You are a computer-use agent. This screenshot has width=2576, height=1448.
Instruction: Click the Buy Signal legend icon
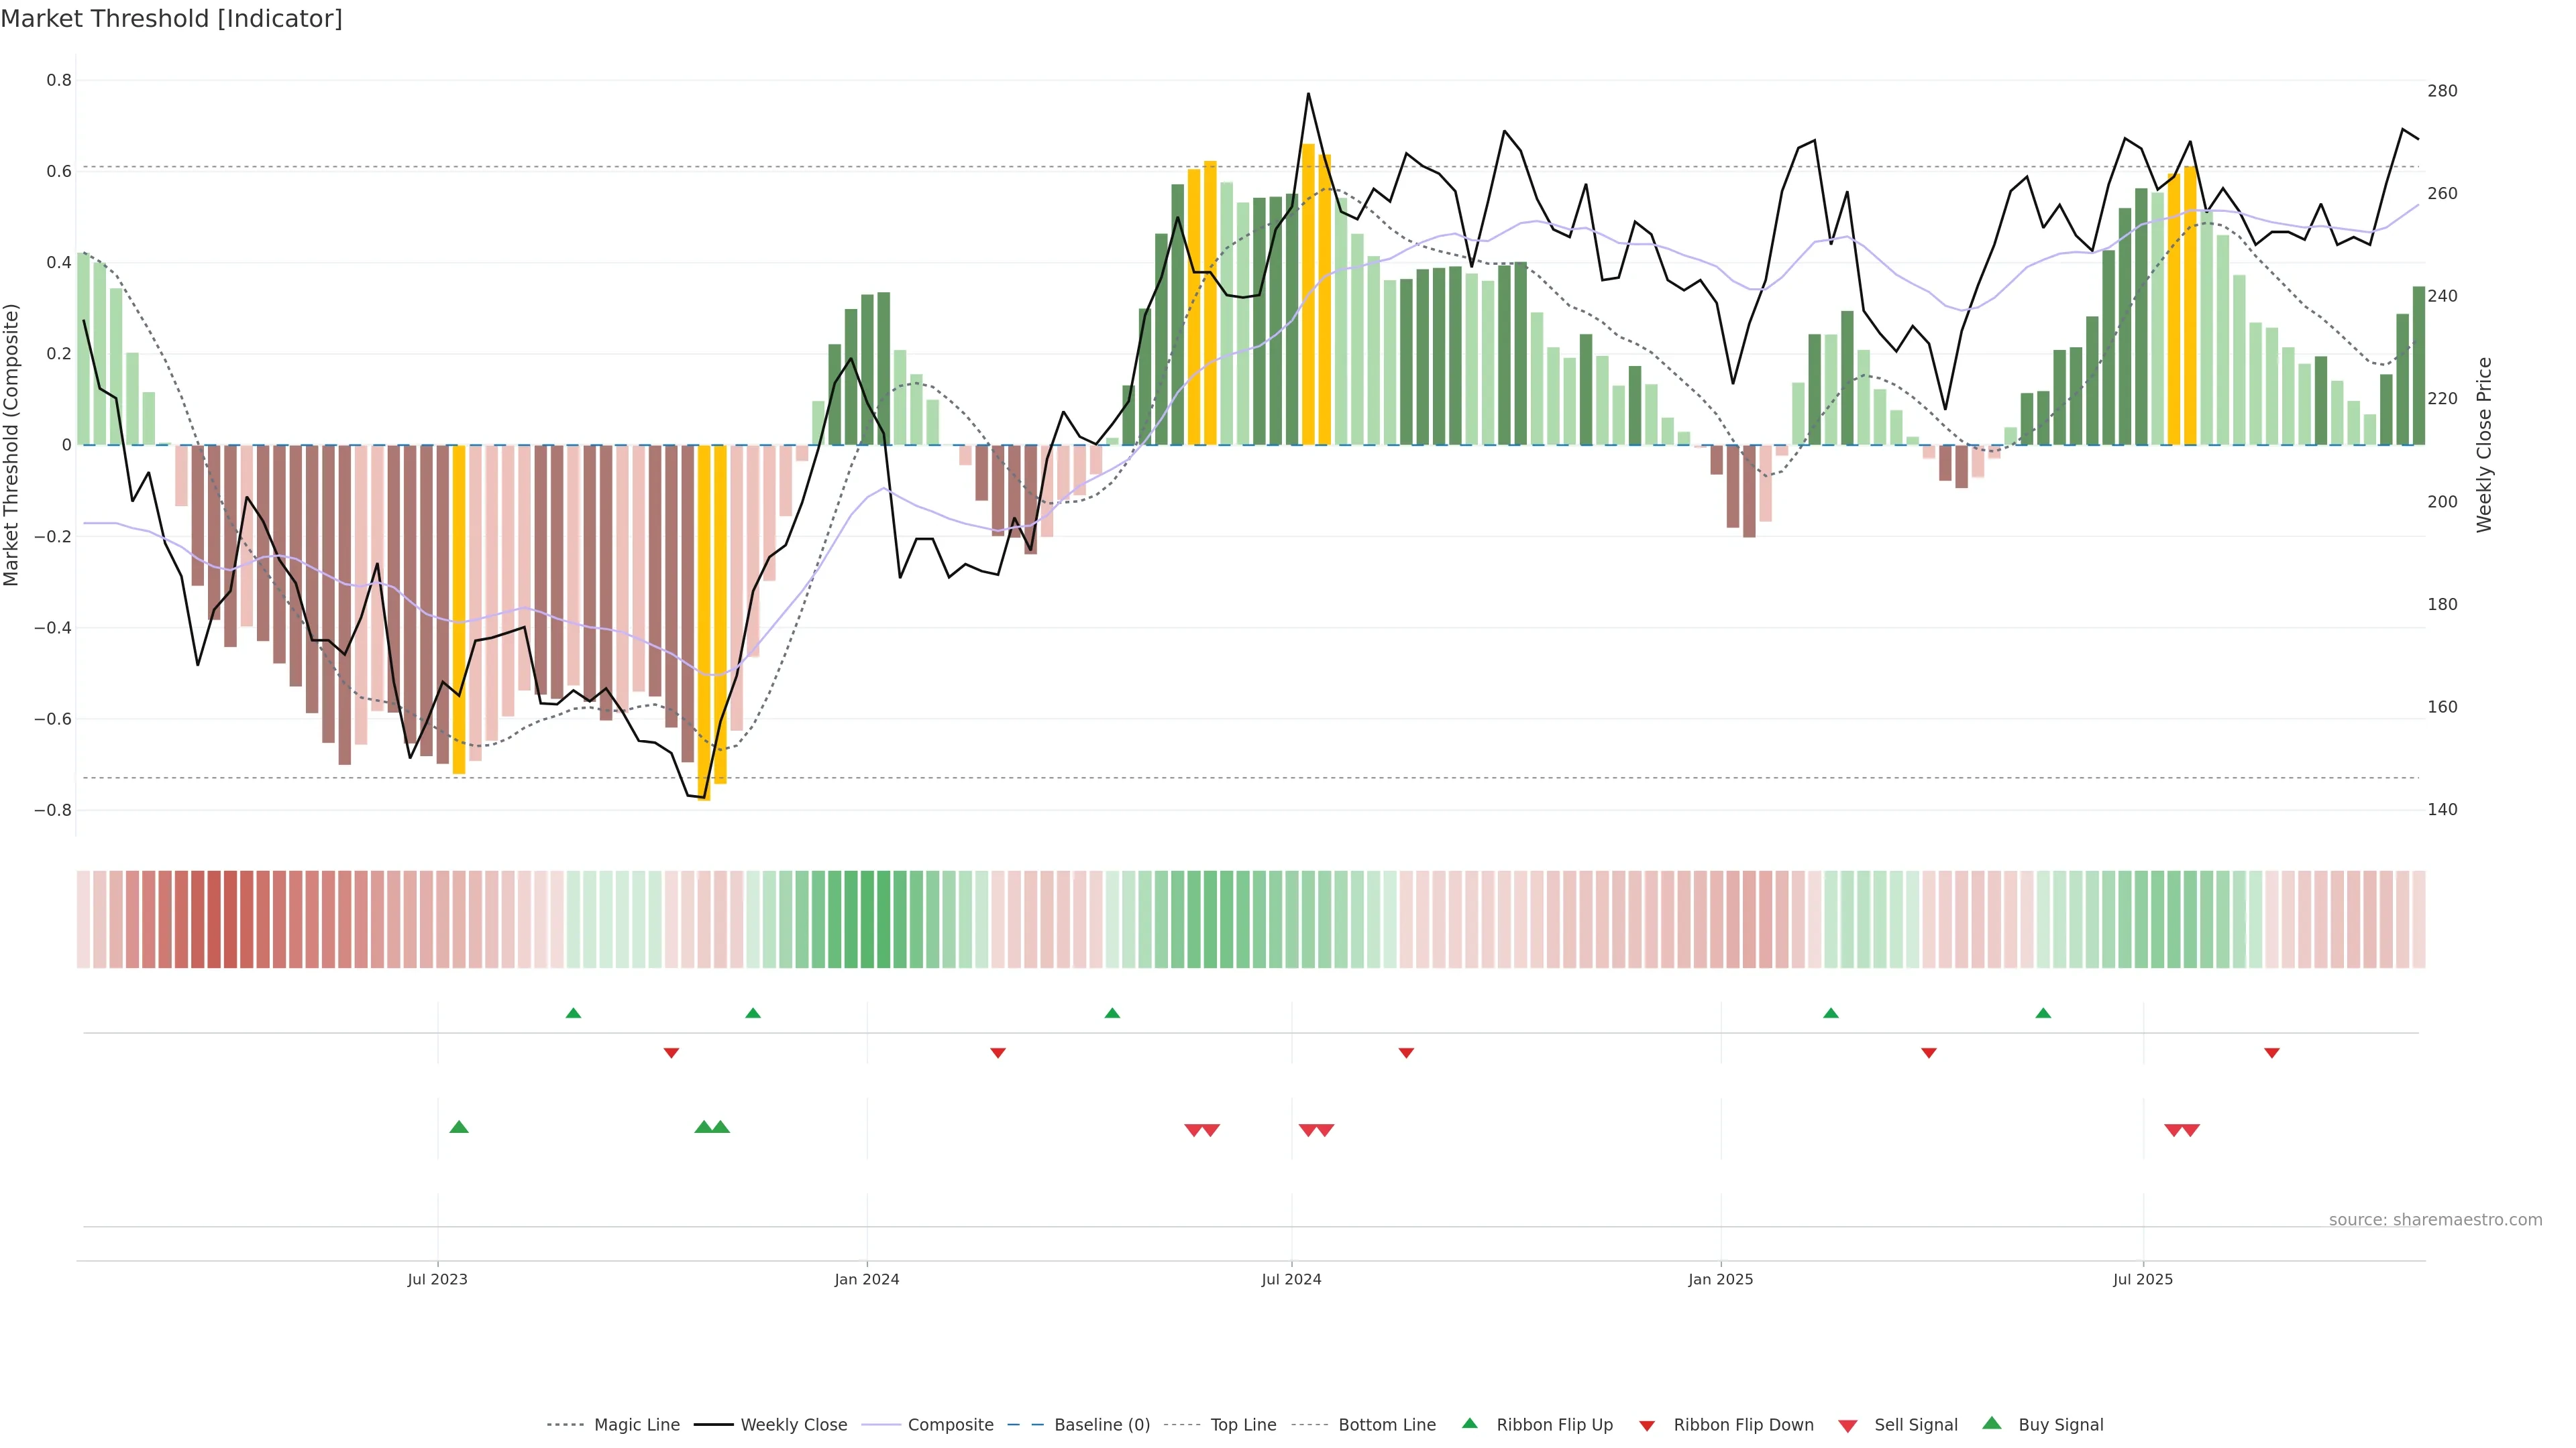pos(1992,1423)
